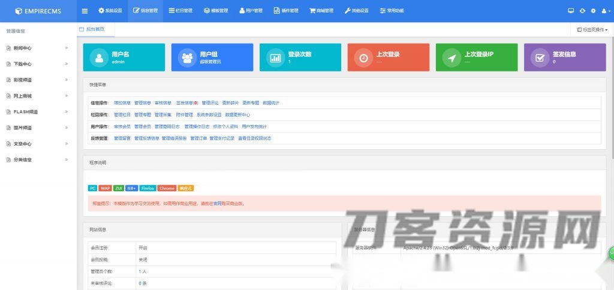Click the 修改个人资料 quick link
614x290 pixels.
pyautogui.click(x=225, y=127)
